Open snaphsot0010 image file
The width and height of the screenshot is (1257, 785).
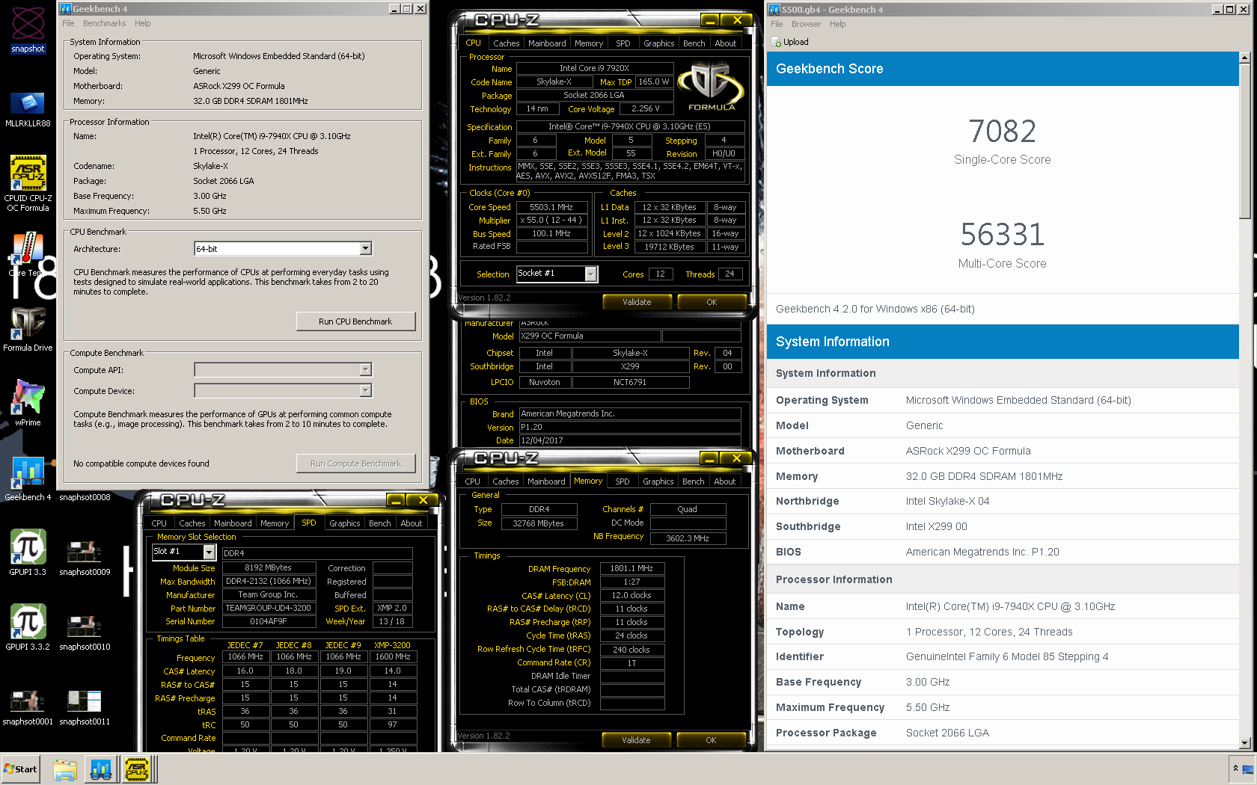(85, 632)
